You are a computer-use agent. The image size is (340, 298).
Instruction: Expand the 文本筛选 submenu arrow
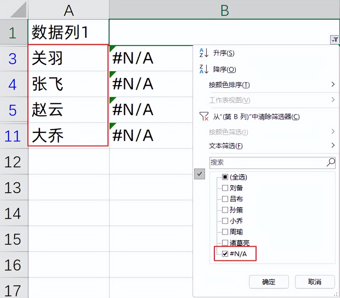coord(333,145)
